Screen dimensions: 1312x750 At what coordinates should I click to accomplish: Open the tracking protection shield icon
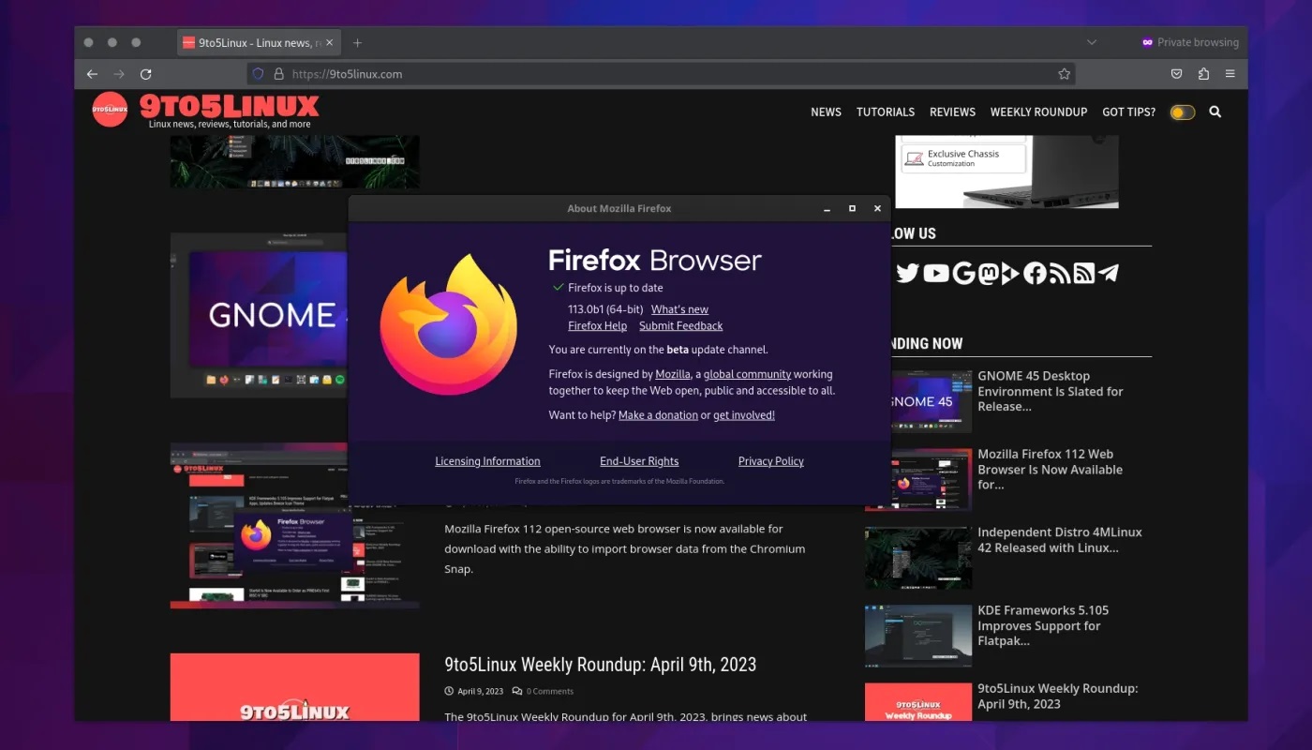point(259,74)
